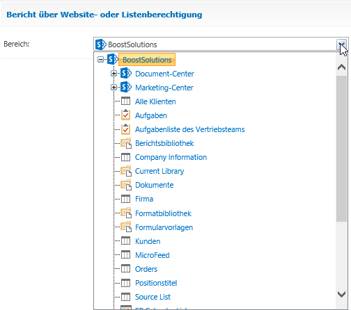Click the site icon next to Document-Center
Screen dimensions: 351x310
[x=126, y=74]
